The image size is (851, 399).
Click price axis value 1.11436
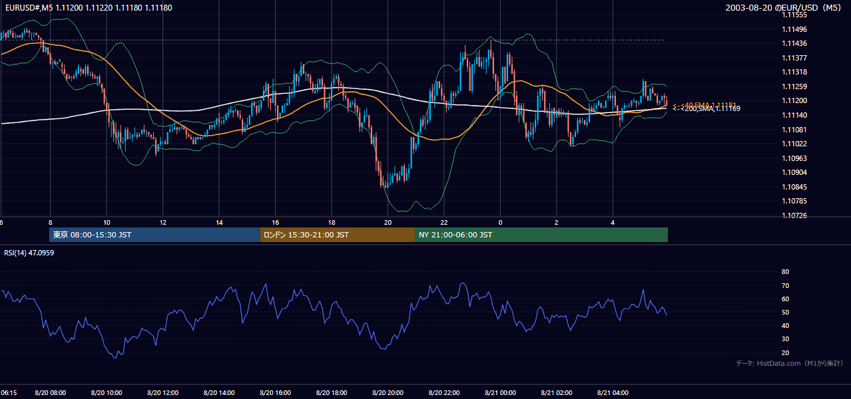click(794, 43)
